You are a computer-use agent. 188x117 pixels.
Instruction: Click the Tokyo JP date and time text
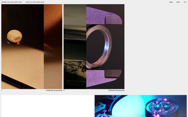coord(35,2)
